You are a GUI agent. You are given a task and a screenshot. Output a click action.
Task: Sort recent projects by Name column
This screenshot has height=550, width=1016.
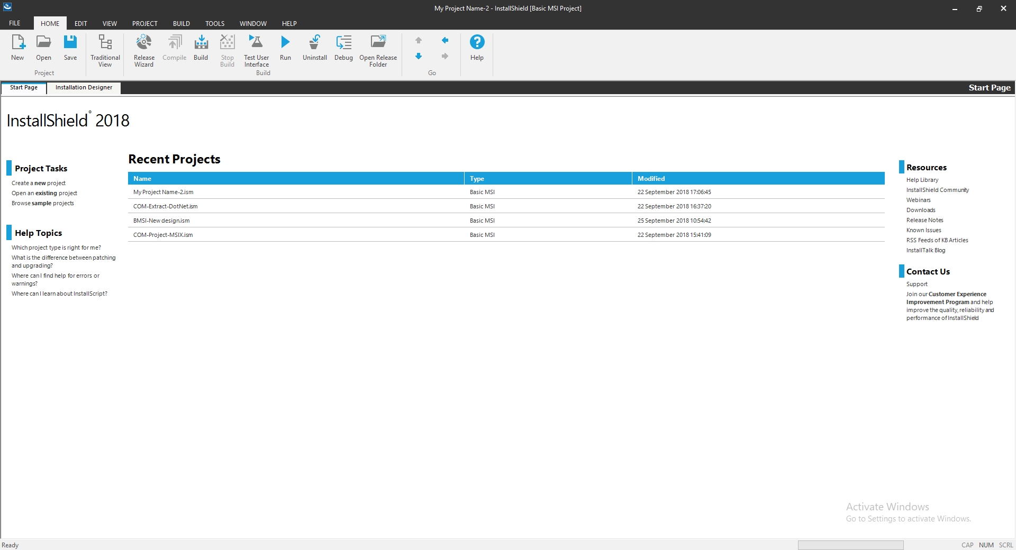pyautogui.click(x=296, y=179)
